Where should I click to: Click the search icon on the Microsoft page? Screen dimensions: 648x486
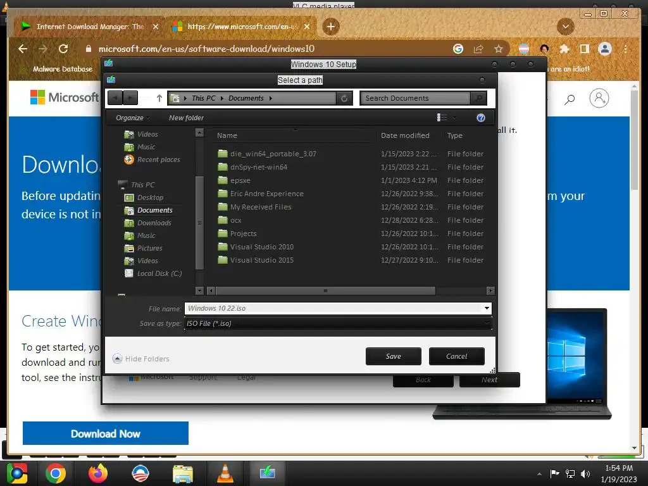pos(570,99)
